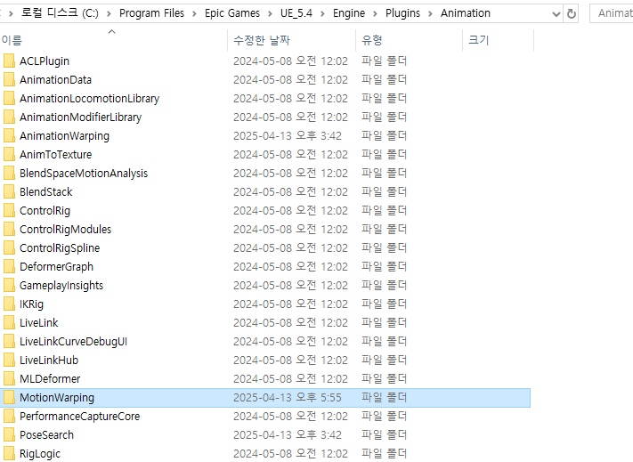Sort by 유형 column header
The height and width of the screenshot is (462, 633).
[409, 40]
